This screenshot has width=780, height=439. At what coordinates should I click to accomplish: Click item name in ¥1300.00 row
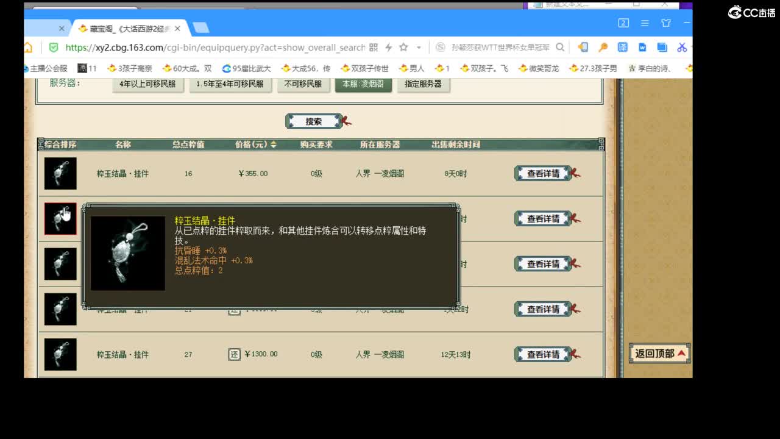[122, 354]
